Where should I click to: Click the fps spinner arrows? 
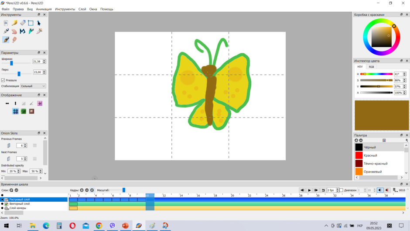338,190
